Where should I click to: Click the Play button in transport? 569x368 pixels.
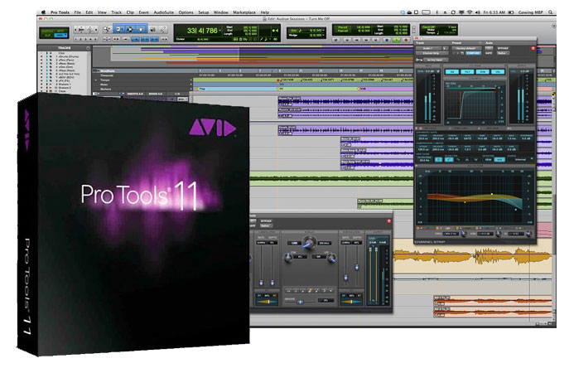pos(397,40)
